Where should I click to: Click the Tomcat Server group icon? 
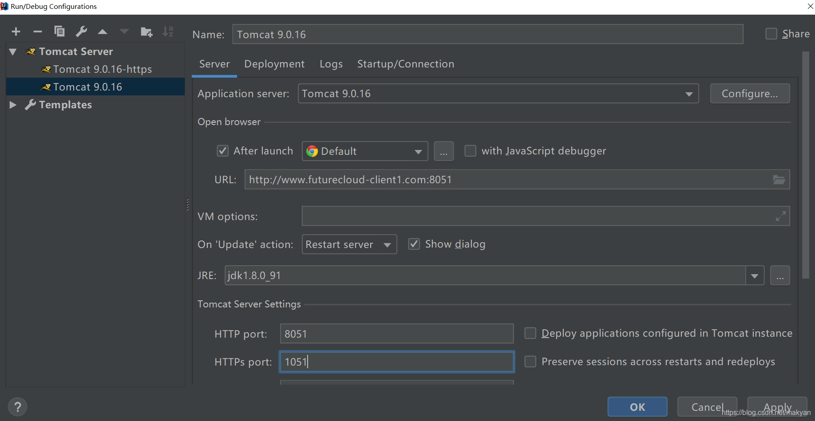(30, 52)
